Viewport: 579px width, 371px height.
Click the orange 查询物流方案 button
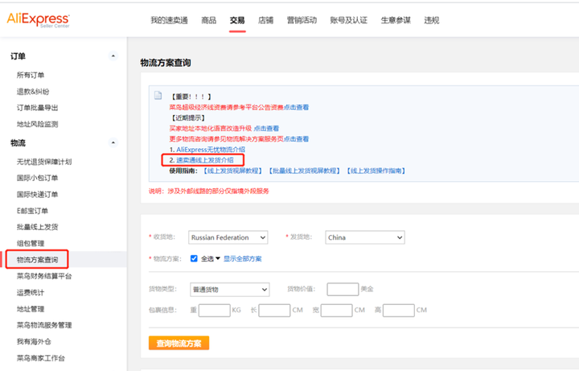pyautogui.click(x=179, y=343)
